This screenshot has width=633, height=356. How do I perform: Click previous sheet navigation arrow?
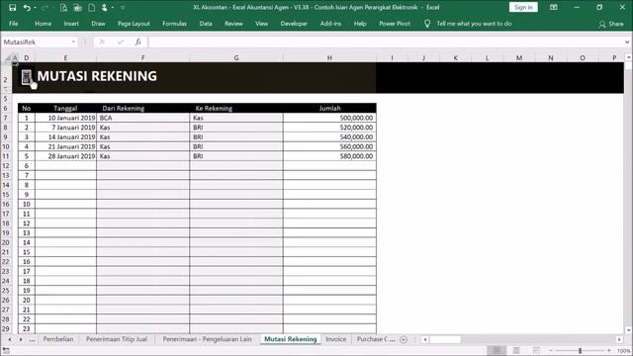click(x=10, y=339)
